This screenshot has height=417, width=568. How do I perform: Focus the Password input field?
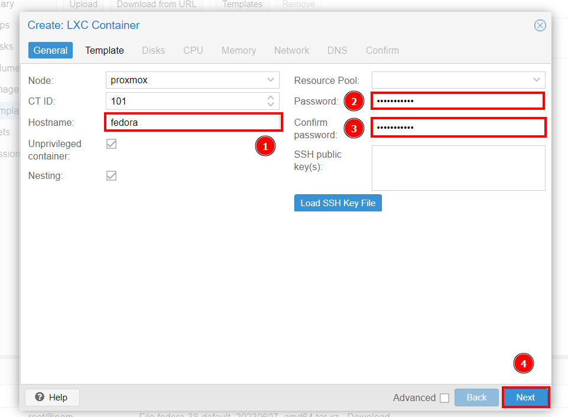coord(457,101)
